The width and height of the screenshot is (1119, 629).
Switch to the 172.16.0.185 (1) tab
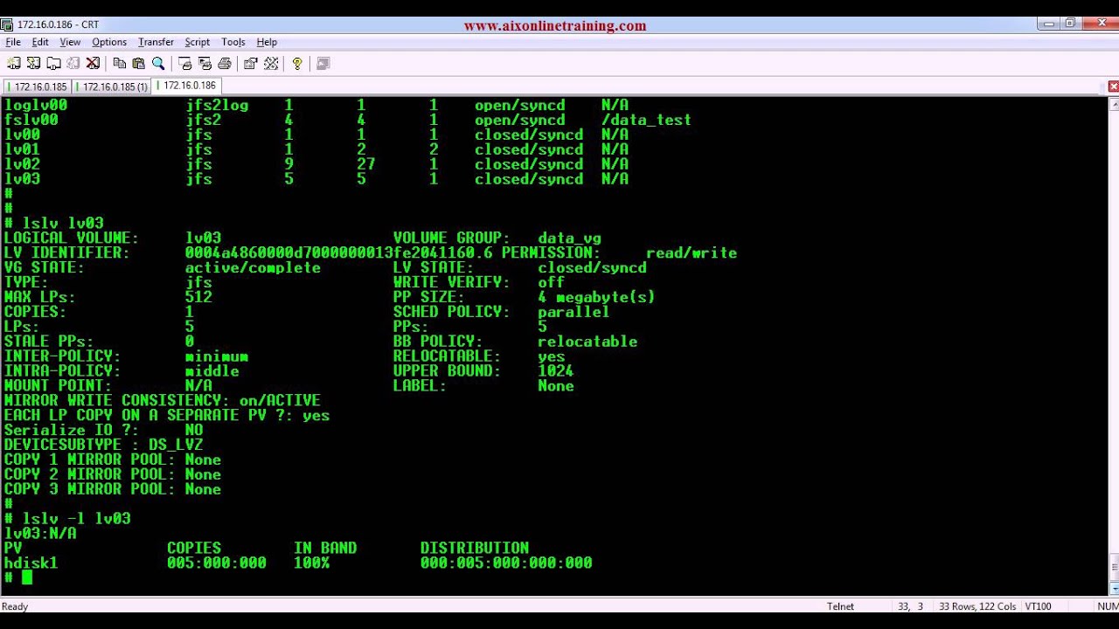coord(112,86)
